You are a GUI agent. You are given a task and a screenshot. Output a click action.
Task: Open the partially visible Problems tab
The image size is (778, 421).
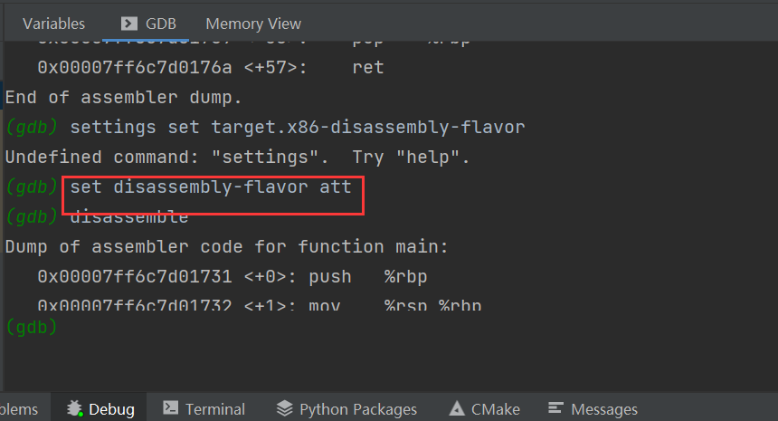tap(18, 409)
